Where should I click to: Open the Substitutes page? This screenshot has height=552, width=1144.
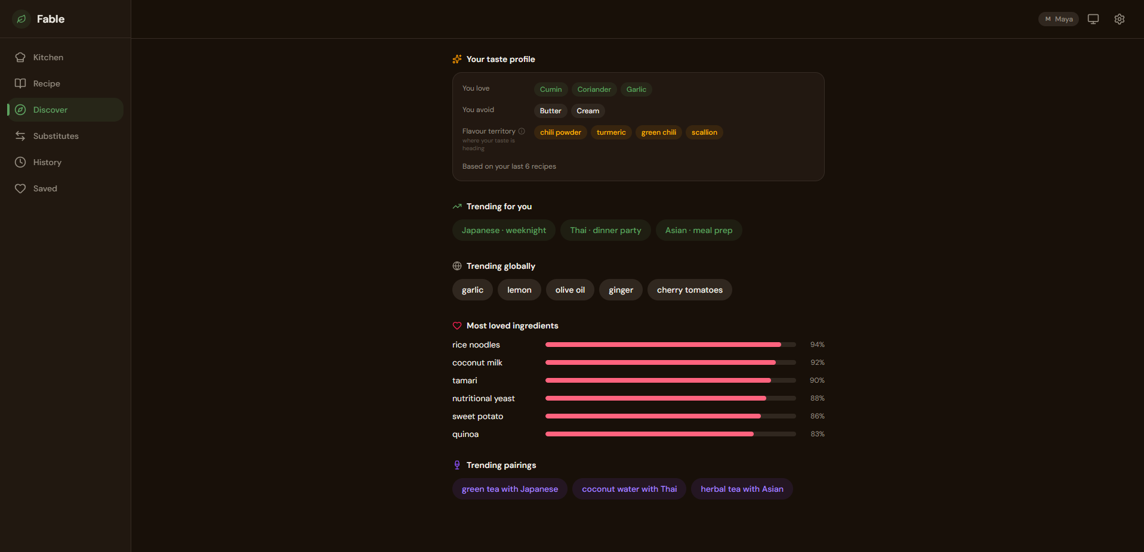coord(65,136)
